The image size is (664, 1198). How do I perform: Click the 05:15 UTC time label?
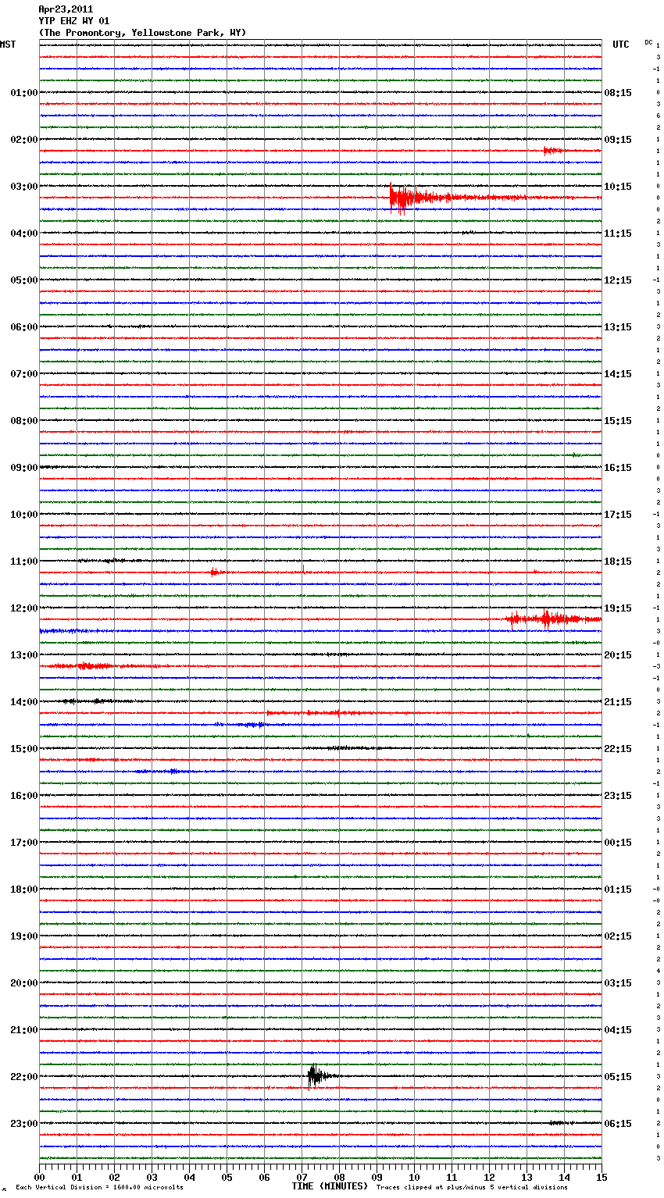point(618,1077)
